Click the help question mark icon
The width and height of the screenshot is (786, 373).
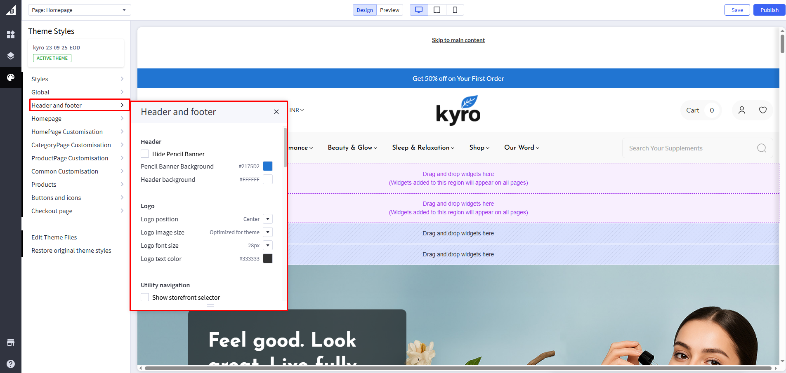point(11,364)
